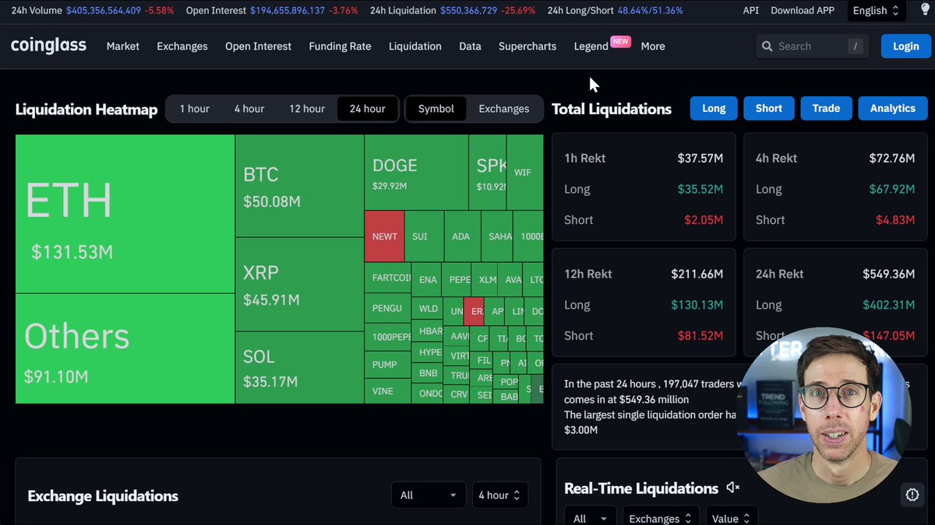Viewport: 935px width, 525px height.
Task: Select the ADA heatmap tile
Action: 461,236
